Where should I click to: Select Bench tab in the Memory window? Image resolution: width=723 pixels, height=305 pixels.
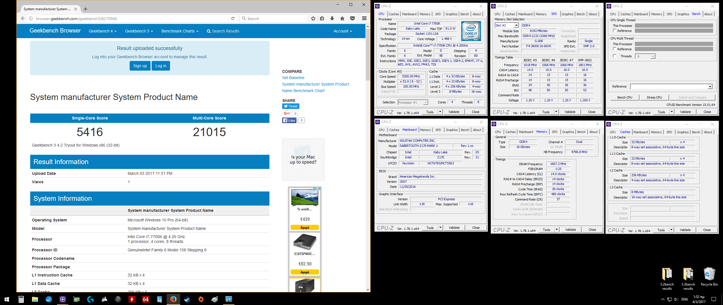click(581, 132)
